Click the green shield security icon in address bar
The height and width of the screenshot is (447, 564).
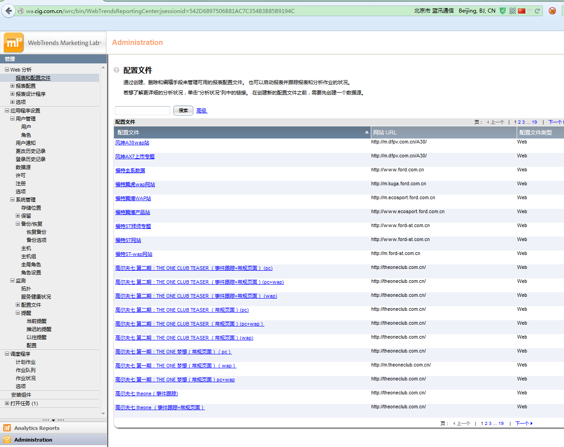[x=503, y=11]
